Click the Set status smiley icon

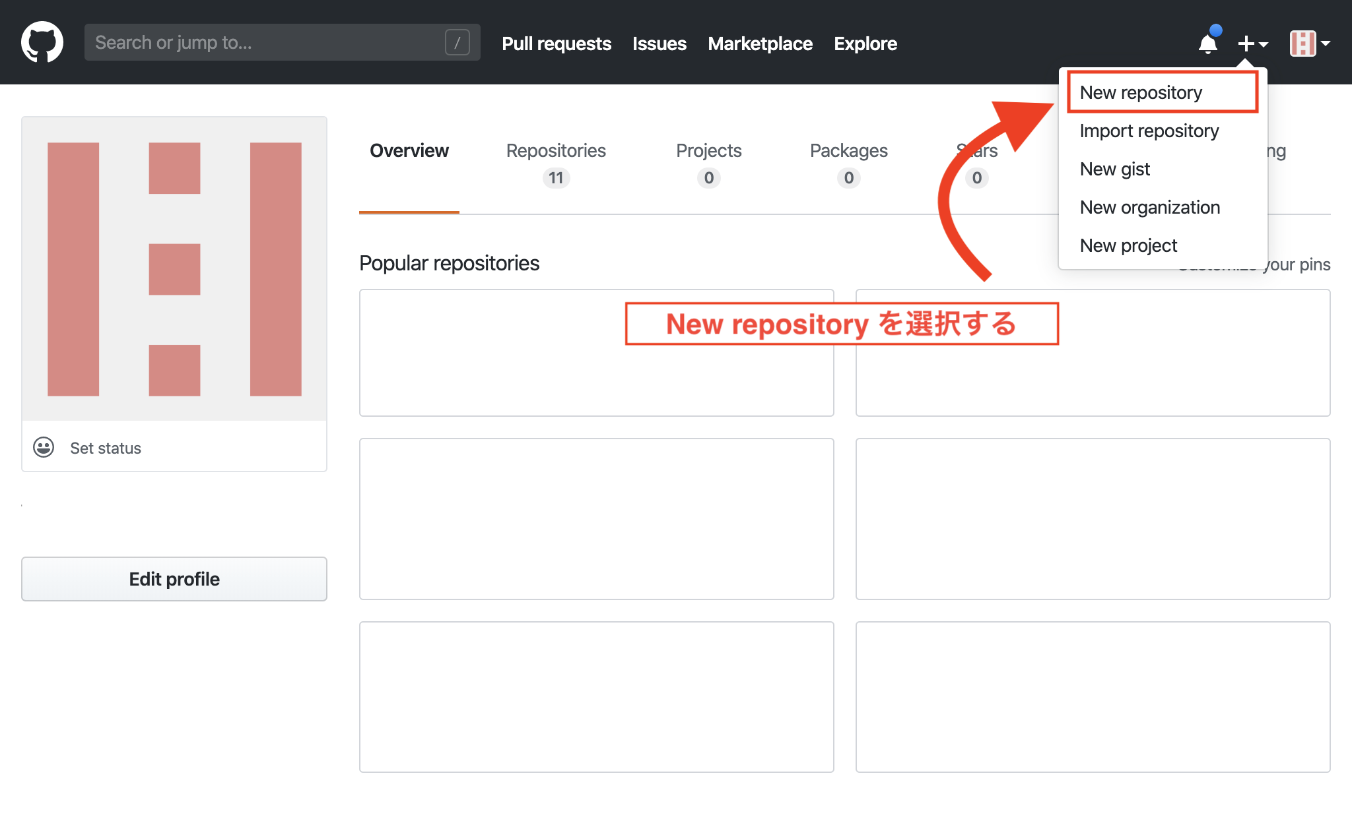tap(44, 448)
